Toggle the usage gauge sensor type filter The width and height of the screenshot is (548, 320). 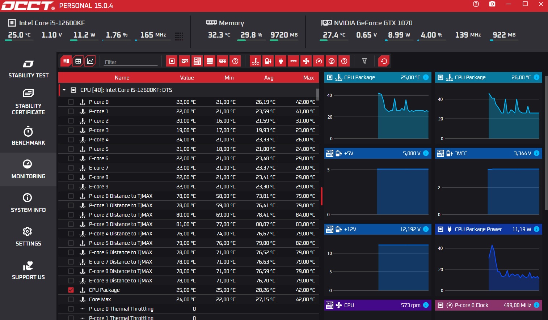click(332, 61)
